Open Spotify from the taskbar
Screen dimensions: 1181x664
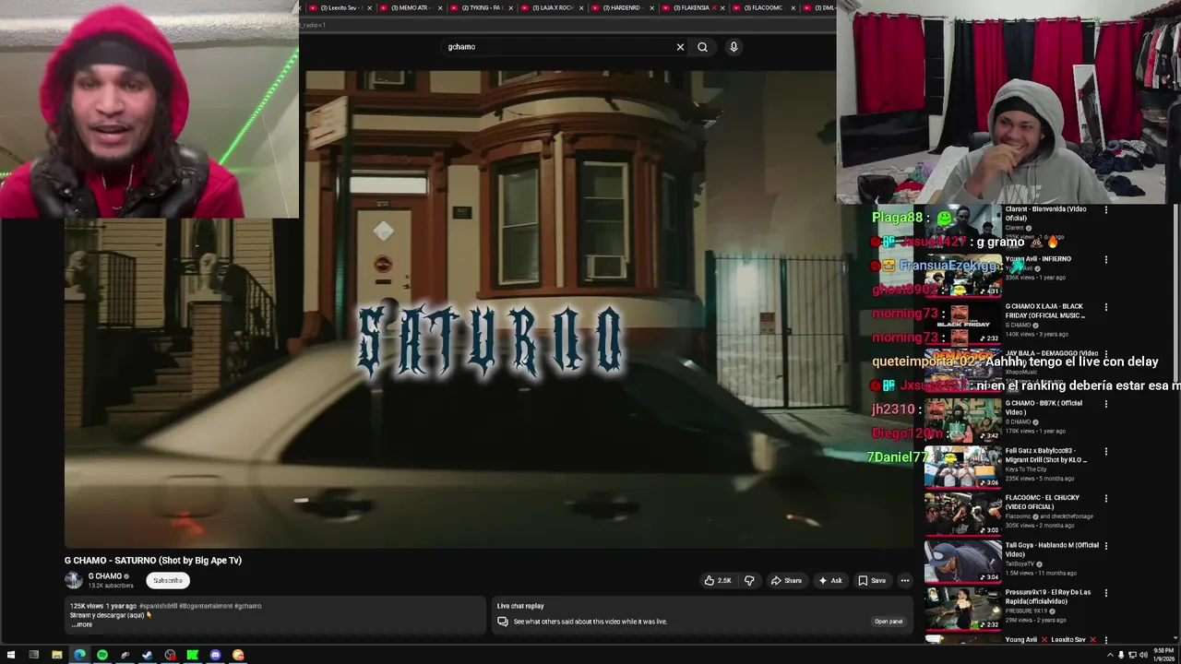[x=102, y=655]
